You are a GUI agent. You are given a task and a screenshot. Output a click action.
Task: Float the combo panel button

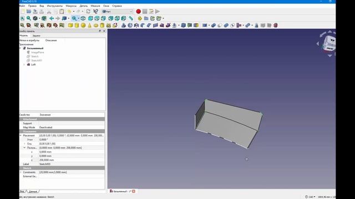click(x=100, y=31)
